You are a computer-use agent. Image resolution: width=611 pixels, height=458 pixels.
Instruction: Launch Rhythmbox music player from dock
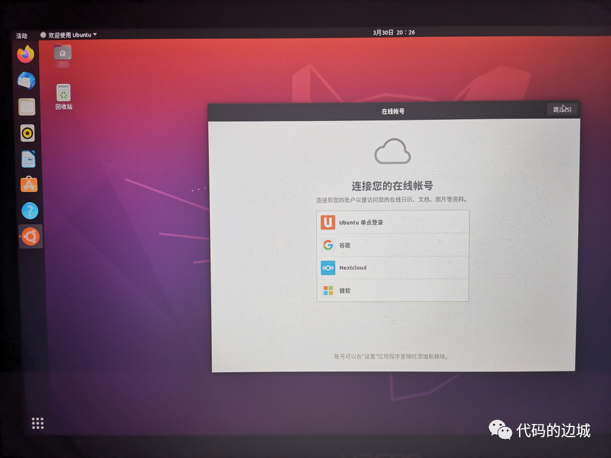pos(26,134)
